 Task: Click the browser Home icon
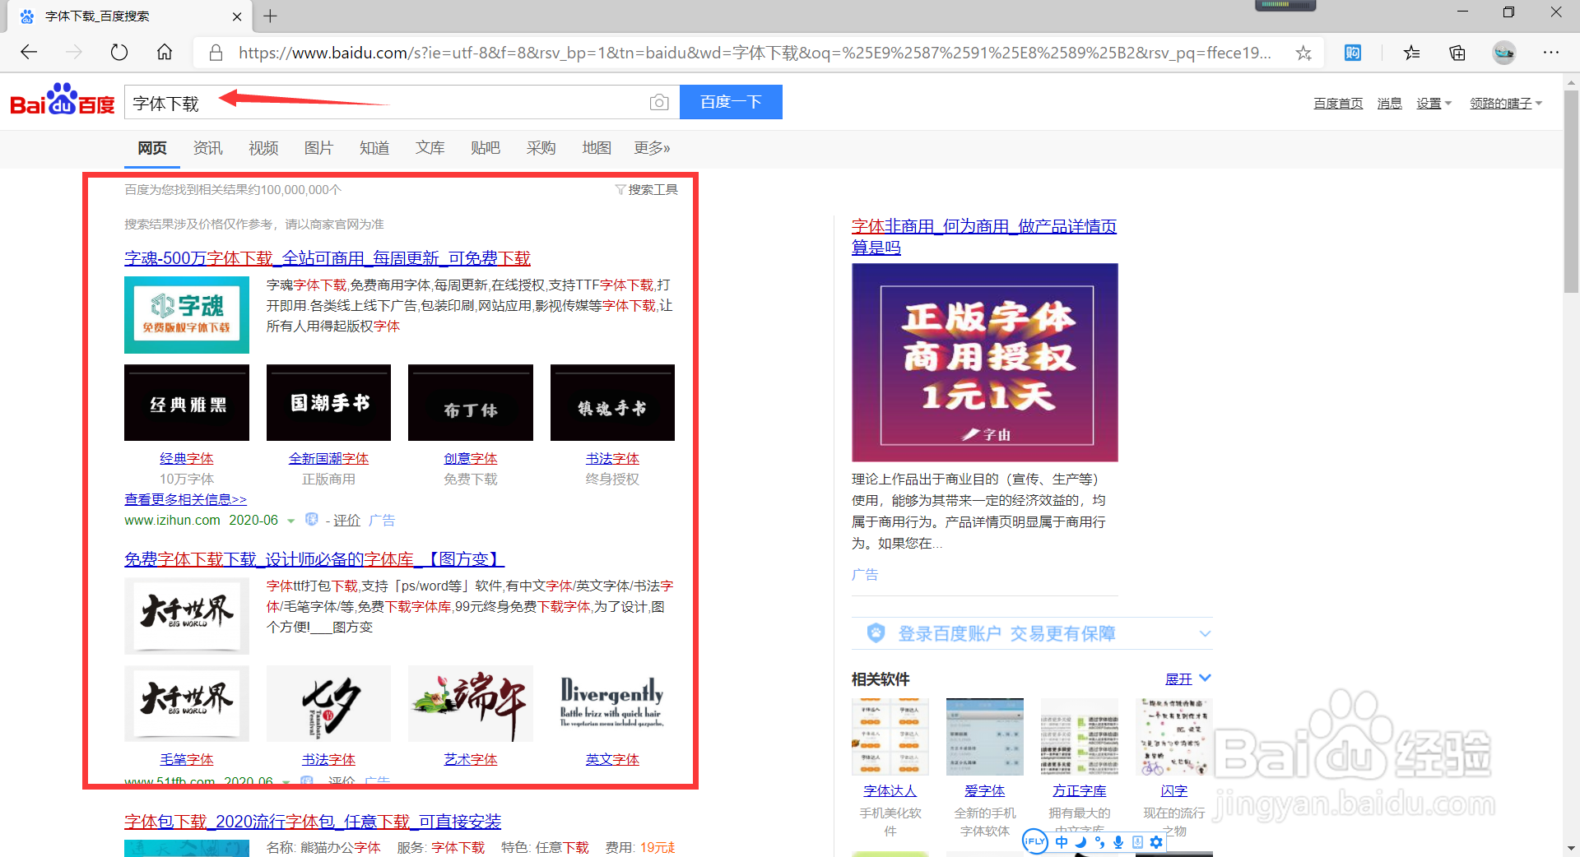point(164,52)
